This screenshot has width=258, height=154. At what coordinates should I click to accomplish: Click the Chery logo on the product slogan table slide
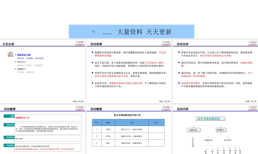pyautogui.click(x=166, y=108)
